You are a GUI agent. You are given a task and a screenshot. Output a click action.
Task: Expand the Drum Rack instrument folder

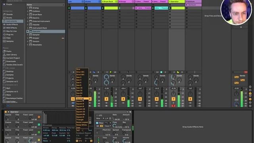28,14
